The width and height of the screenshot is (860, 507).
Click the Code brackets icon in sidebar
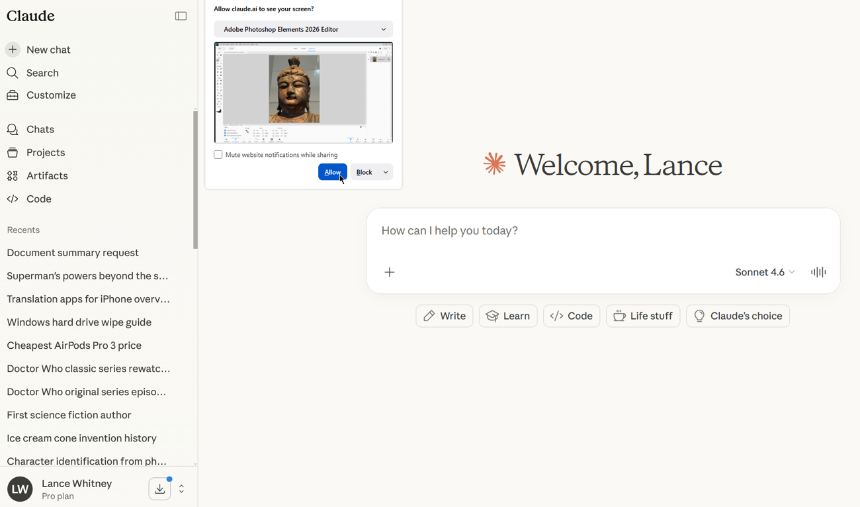pos(13,199)
